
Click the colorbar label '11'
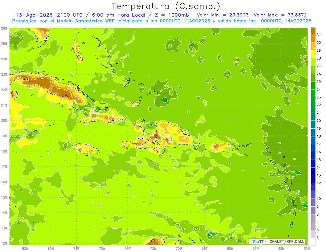pyautogui.click(x=319, y=191)
